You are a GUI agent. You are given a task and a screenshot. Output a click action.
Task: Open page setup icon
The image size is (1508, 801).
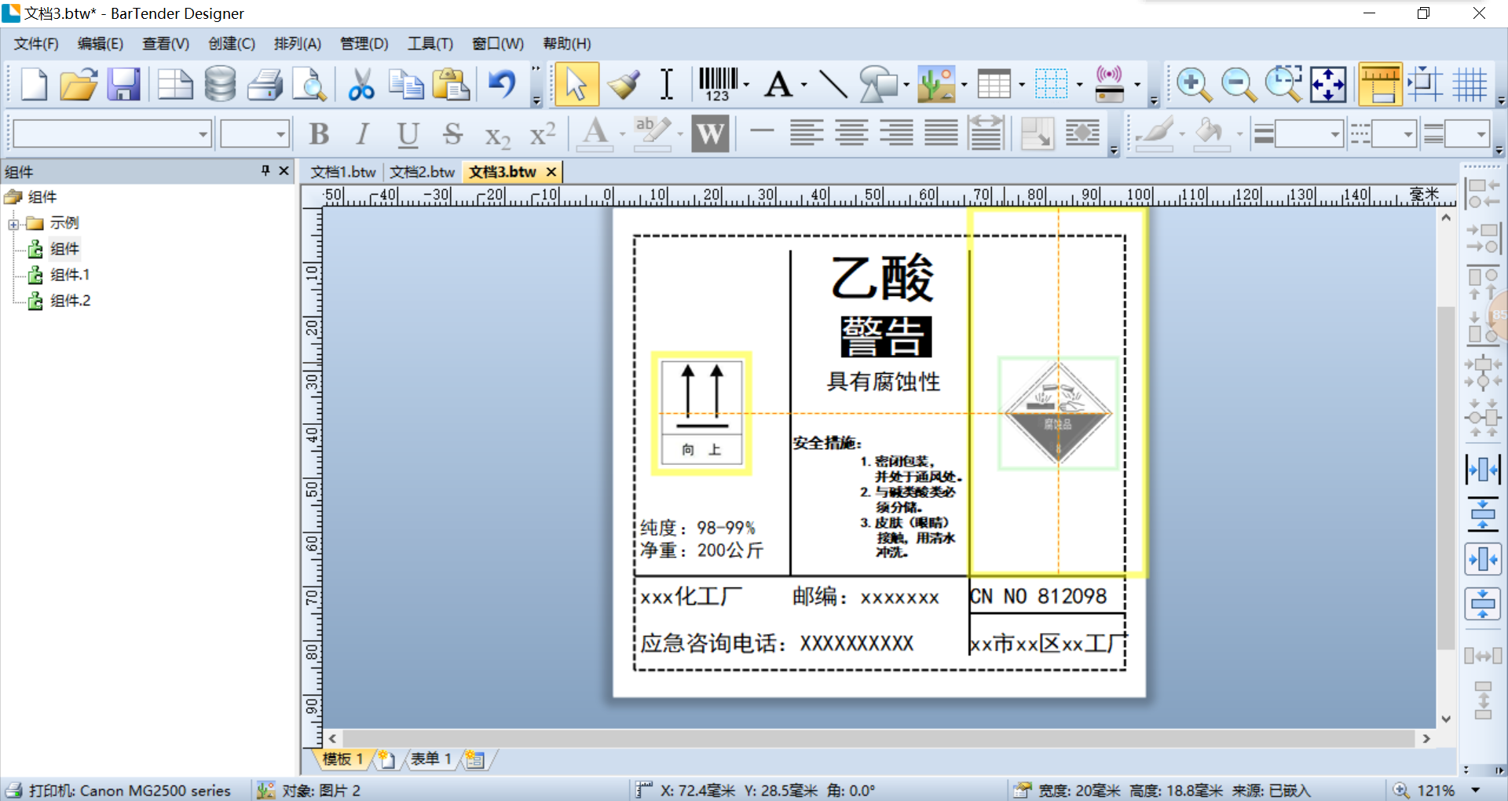tap(174, 84)
